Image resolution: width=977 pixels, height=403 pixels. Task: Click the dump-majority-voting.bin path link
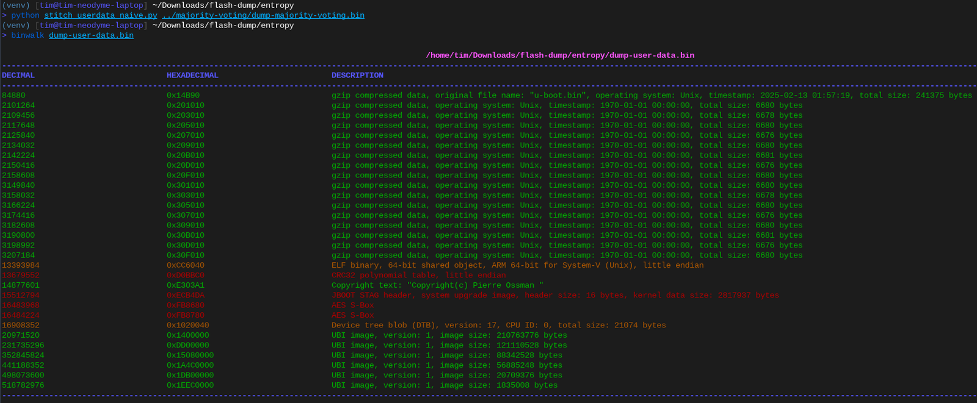(x=263, y=15)
